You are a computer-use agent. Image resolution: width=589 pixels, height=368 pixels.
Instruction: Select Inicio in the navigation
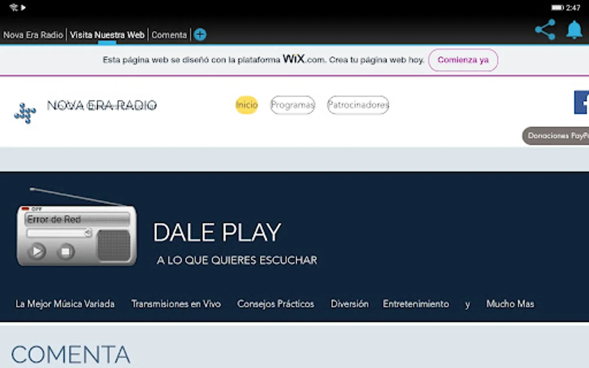click(x=246, y=105)
